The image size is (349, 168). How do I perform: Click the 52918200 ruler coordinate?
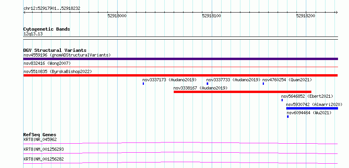tap(305, 16)
